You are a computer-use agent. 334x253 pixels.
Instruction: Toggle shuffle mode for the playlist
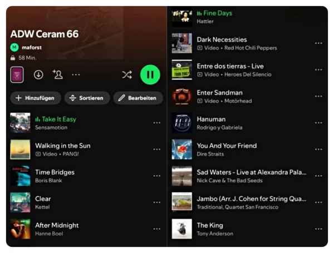(x=127, y=75)
